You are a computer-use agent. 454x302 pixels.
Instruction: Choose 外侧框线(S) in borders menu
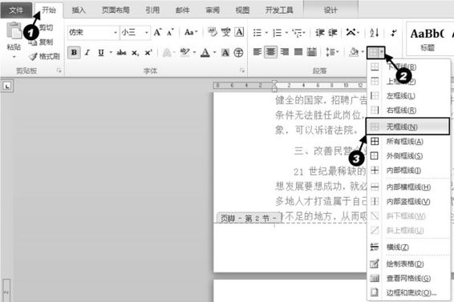point(408,156)
